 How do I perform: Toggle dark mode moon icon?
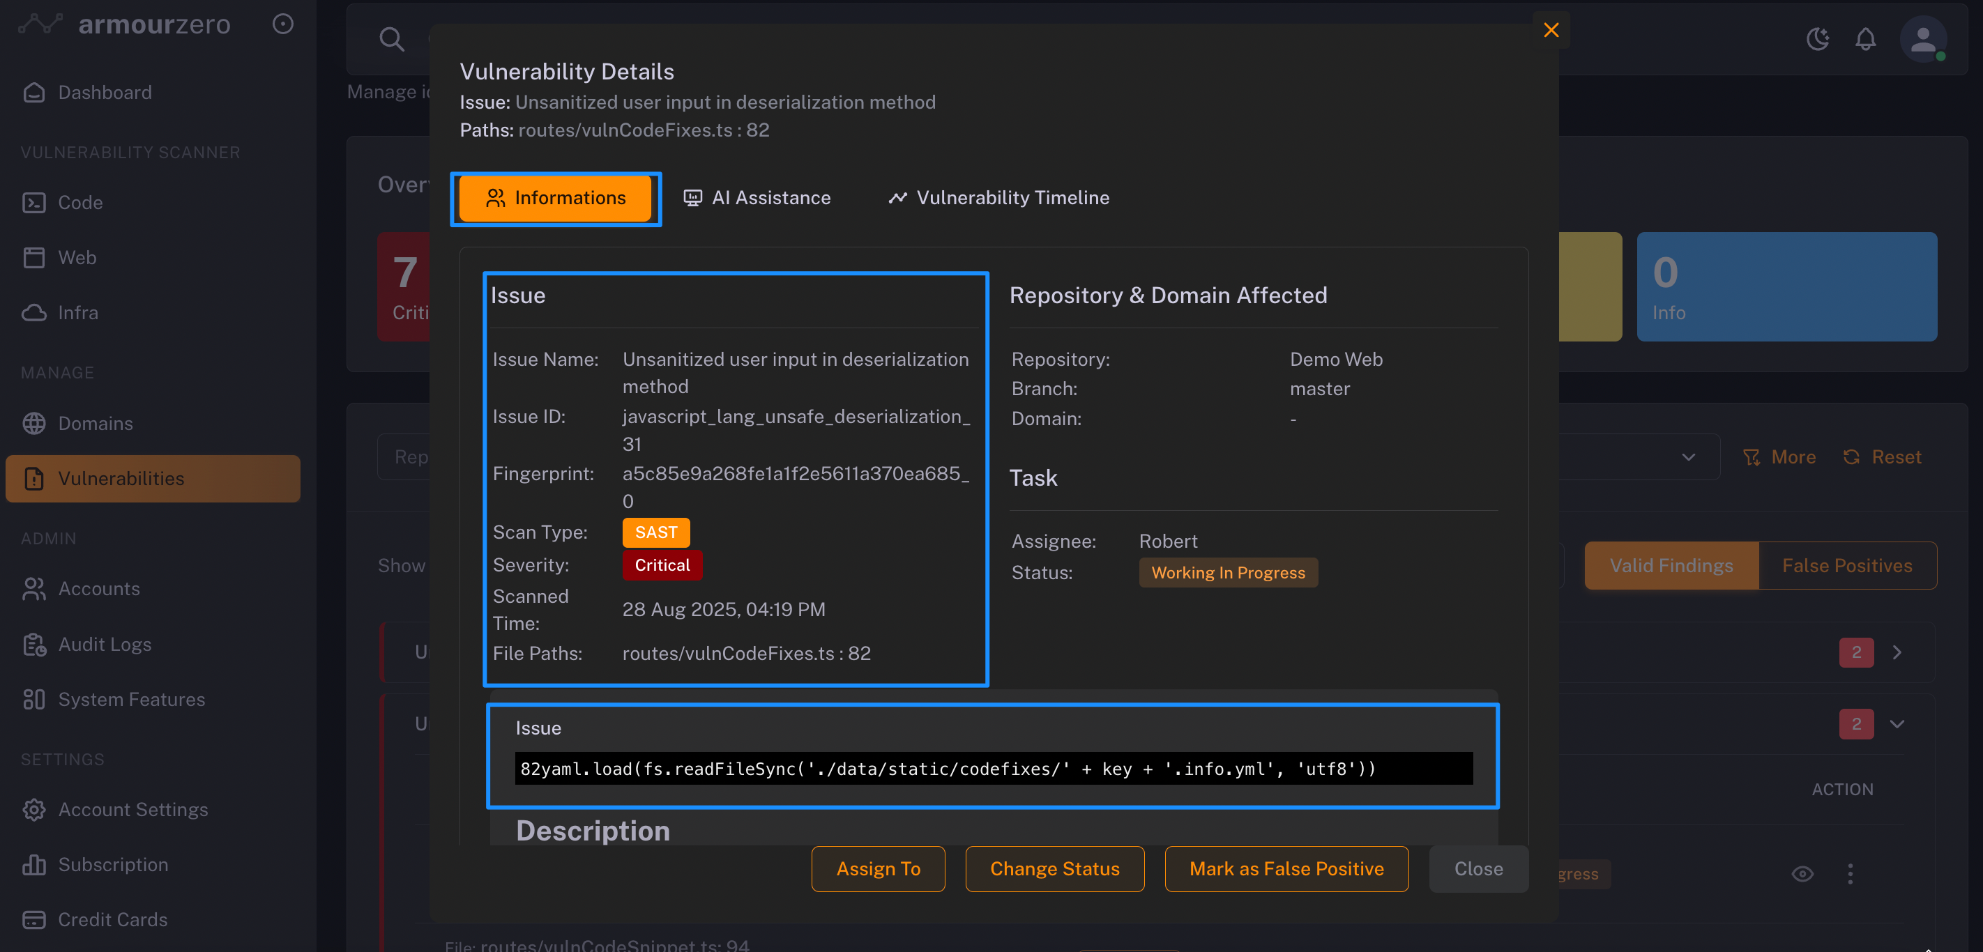(1818, 38)
